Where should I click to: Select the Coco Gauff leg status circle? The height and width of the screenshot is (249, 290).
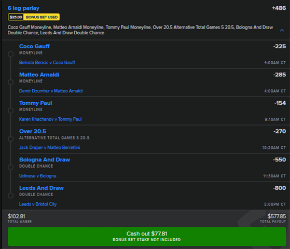click(11, 54)
